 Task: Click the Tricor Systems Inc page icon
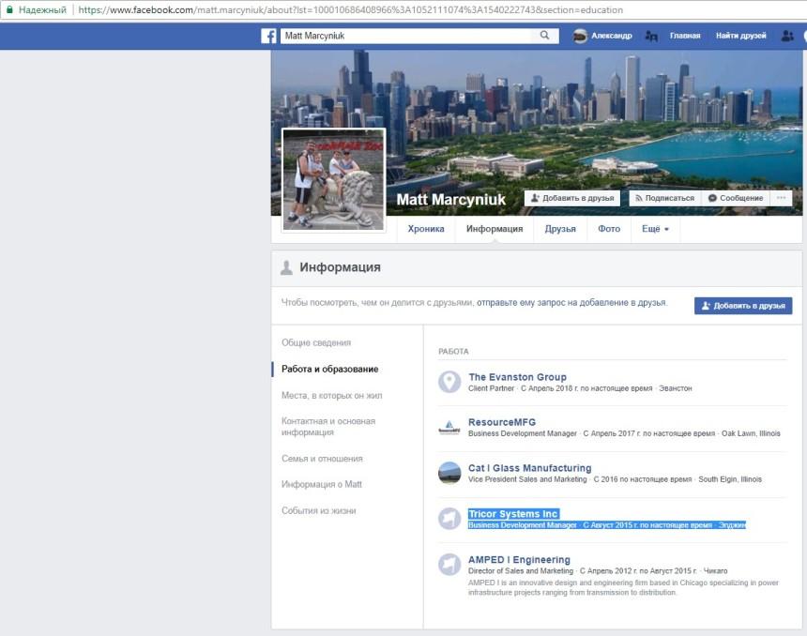(x=449, y=519)
